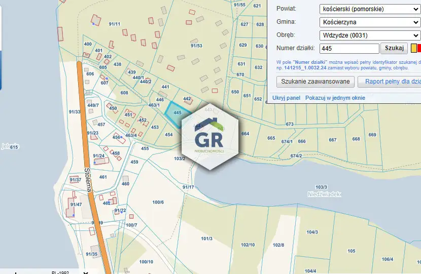Open the Obręb dropdown showing Wdzydze (0031)
Image resolution: width=421 pixels, height=274 pixels.
click(x=369, y=35)
